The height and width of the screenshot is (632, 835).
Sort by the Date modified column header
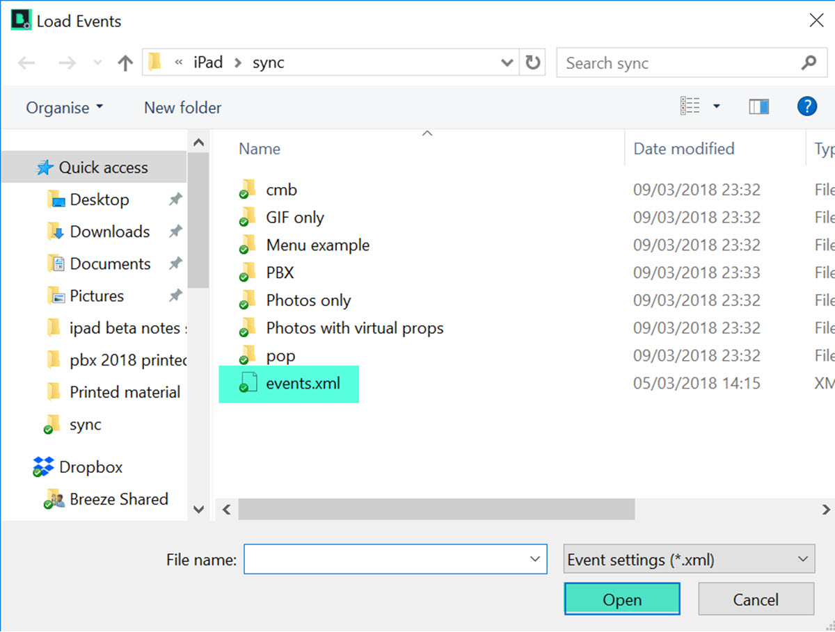pos(683,149)
